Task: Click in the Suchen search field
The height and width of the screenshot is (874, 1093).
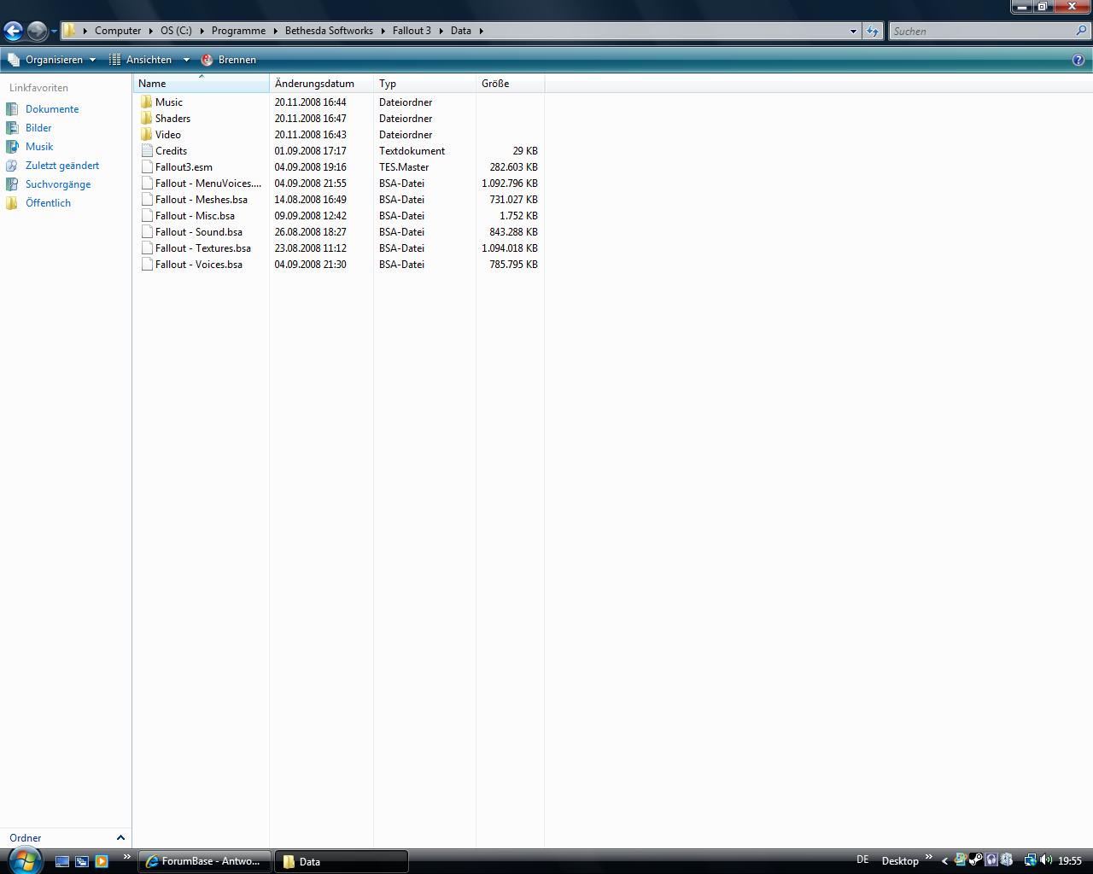Action: pyautogui.click(x=982, y=31)
